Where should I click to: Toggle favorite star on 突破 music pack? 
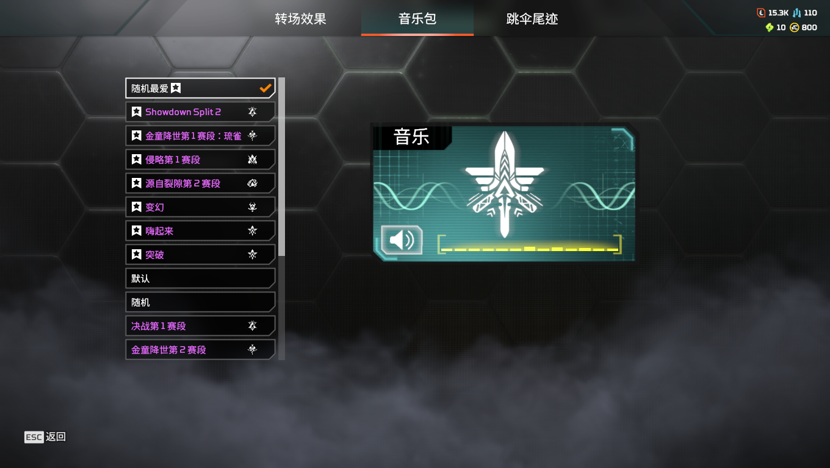pyautogui.click(x=137, y=255)
